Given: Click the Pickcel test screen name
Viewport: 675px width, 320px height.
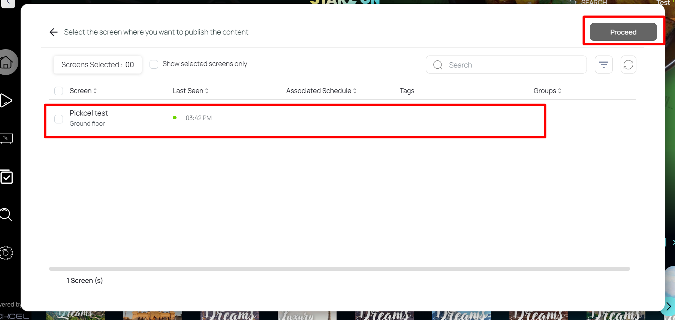Looking at the screenshot, I should [89, 113].
